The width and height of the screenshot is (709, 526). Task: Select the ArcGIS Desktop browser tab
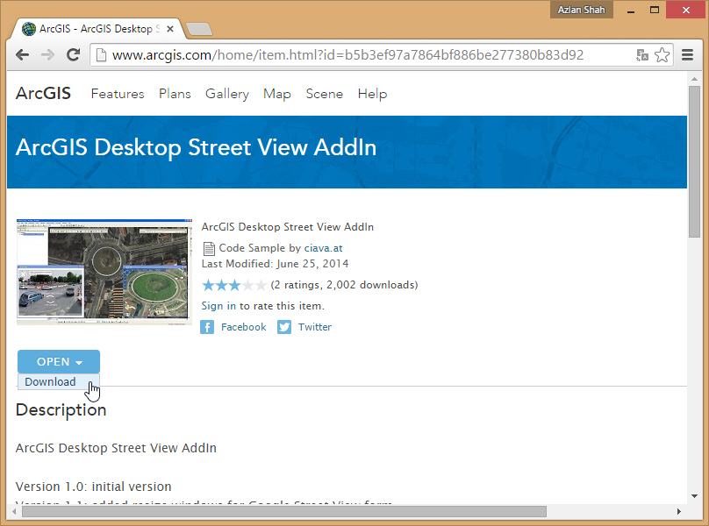[97, 29]
